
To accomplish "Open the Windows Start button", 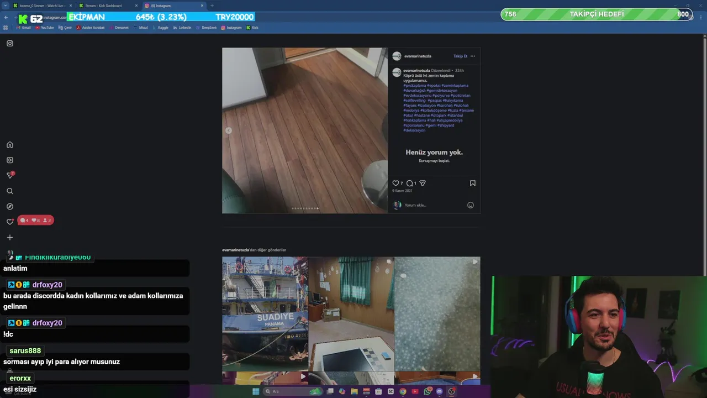I will (x=256, y=391).
